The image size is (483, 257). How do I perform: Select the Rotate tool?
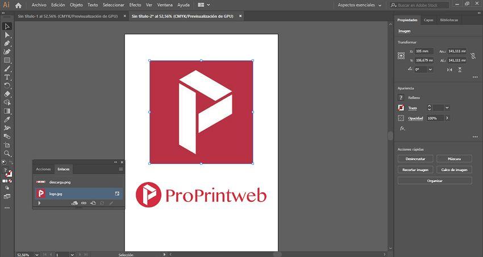7,86
